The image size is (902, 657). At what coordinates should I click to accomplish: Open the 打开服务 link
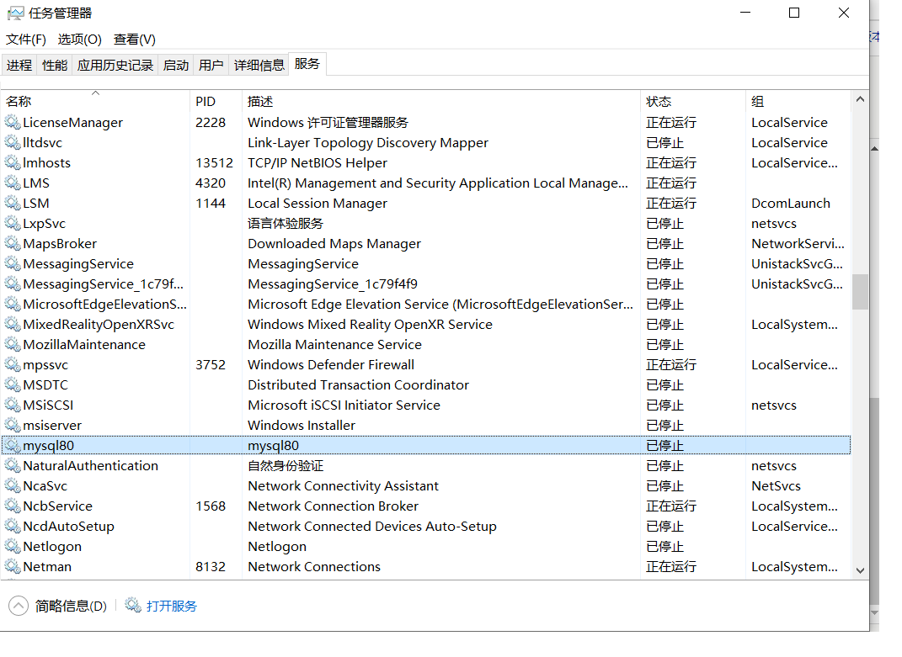coord(172,606)
